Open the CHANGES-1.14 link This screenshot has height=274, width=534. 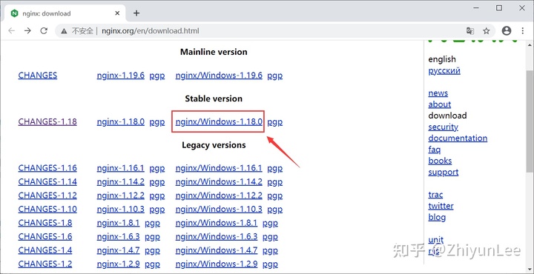[47, 181]
